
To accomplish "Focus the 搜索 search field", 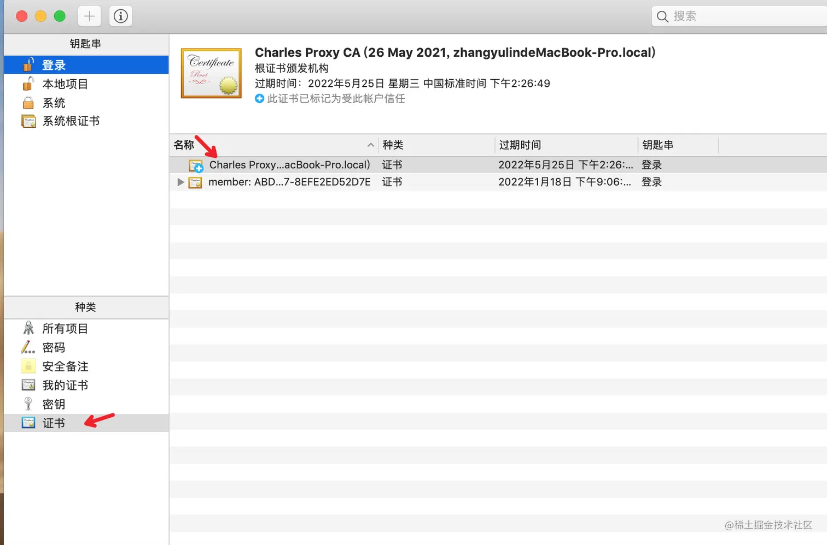I will click(x=739, y=16).
